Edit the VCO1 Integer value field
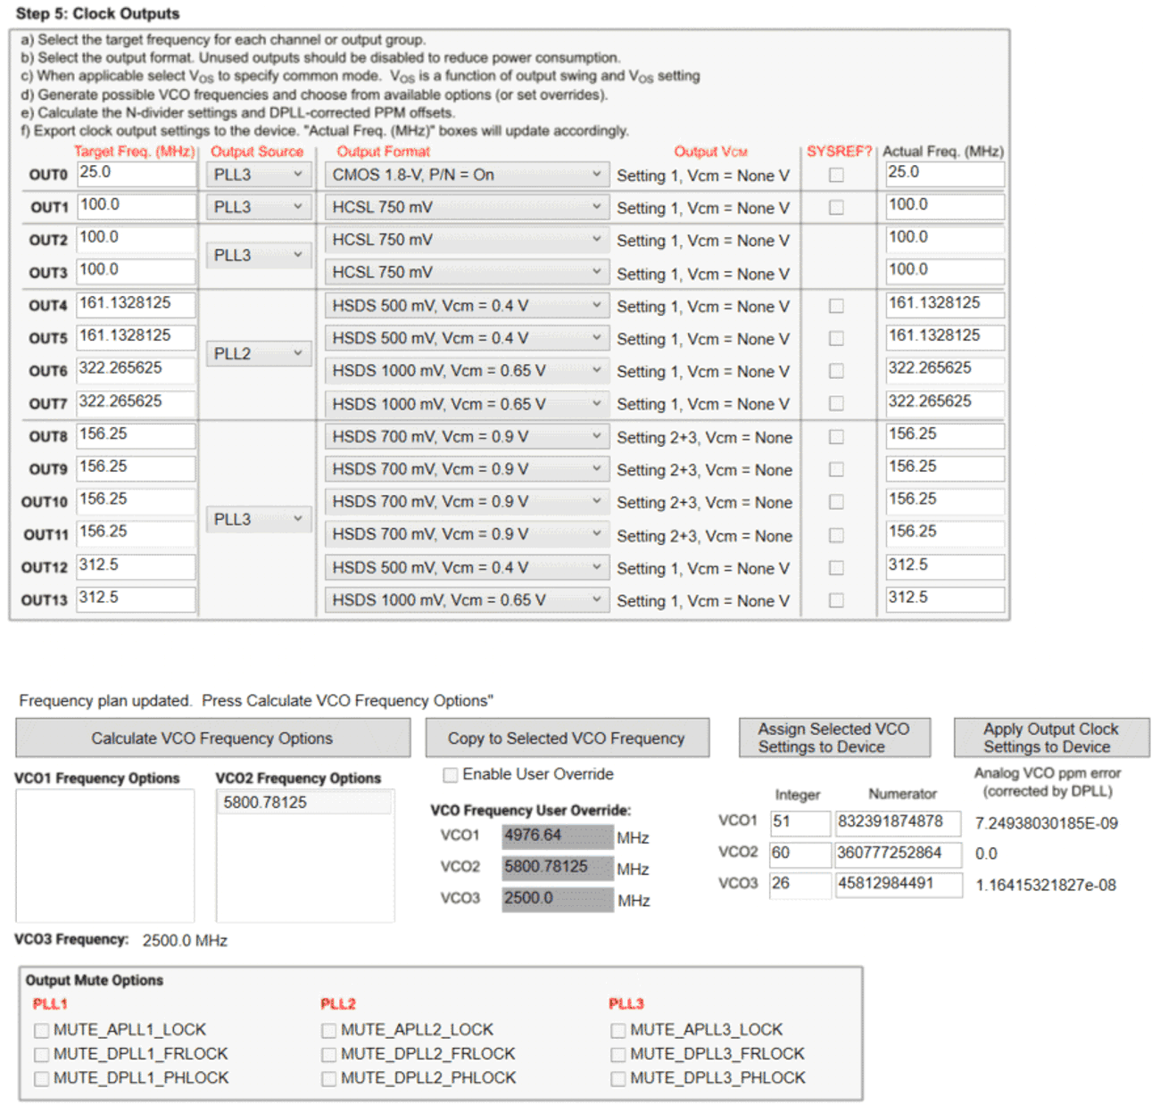The height and width of the screenshot is (1113, 1160). click(x=800, y=822)
